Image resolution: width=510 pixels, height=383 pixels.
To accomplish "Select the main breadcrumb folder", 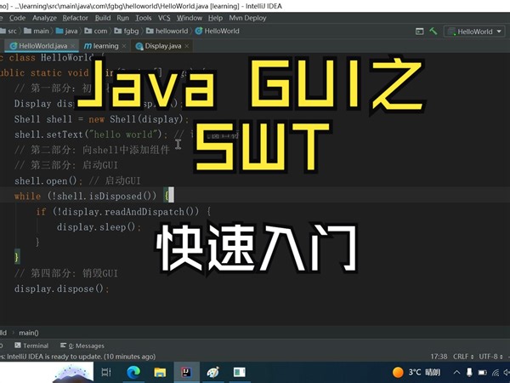I will click(x=37, y=31).
